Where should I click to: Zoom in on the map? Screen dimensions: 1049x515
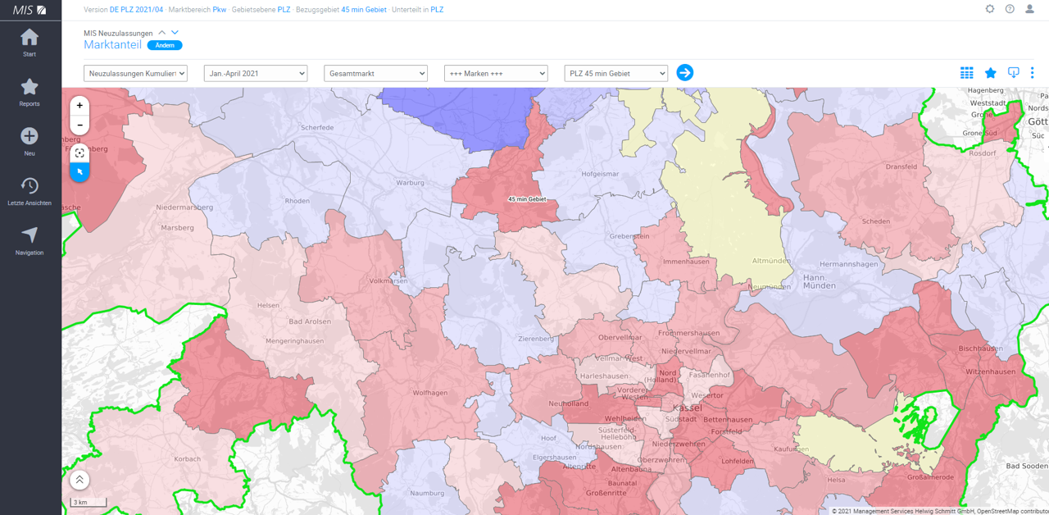click(x=79, y=106)
